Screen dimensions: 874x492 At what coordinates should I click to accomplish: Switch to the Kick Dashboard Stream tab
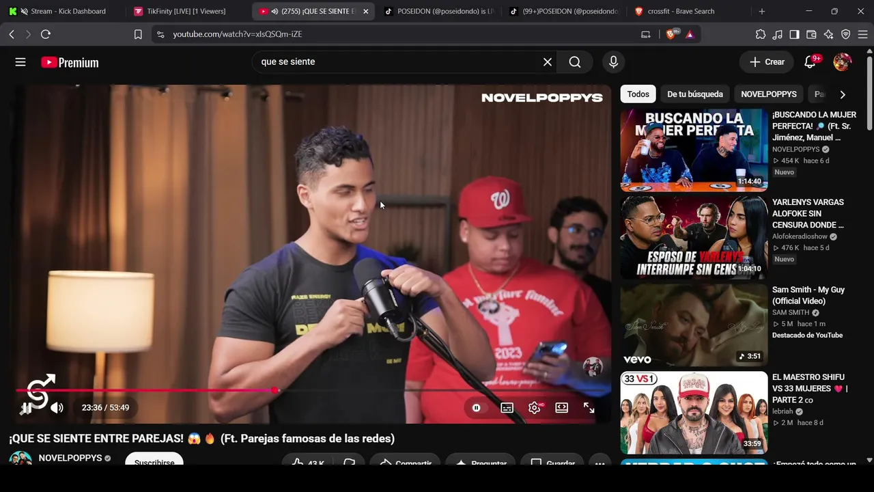point(63,11)
